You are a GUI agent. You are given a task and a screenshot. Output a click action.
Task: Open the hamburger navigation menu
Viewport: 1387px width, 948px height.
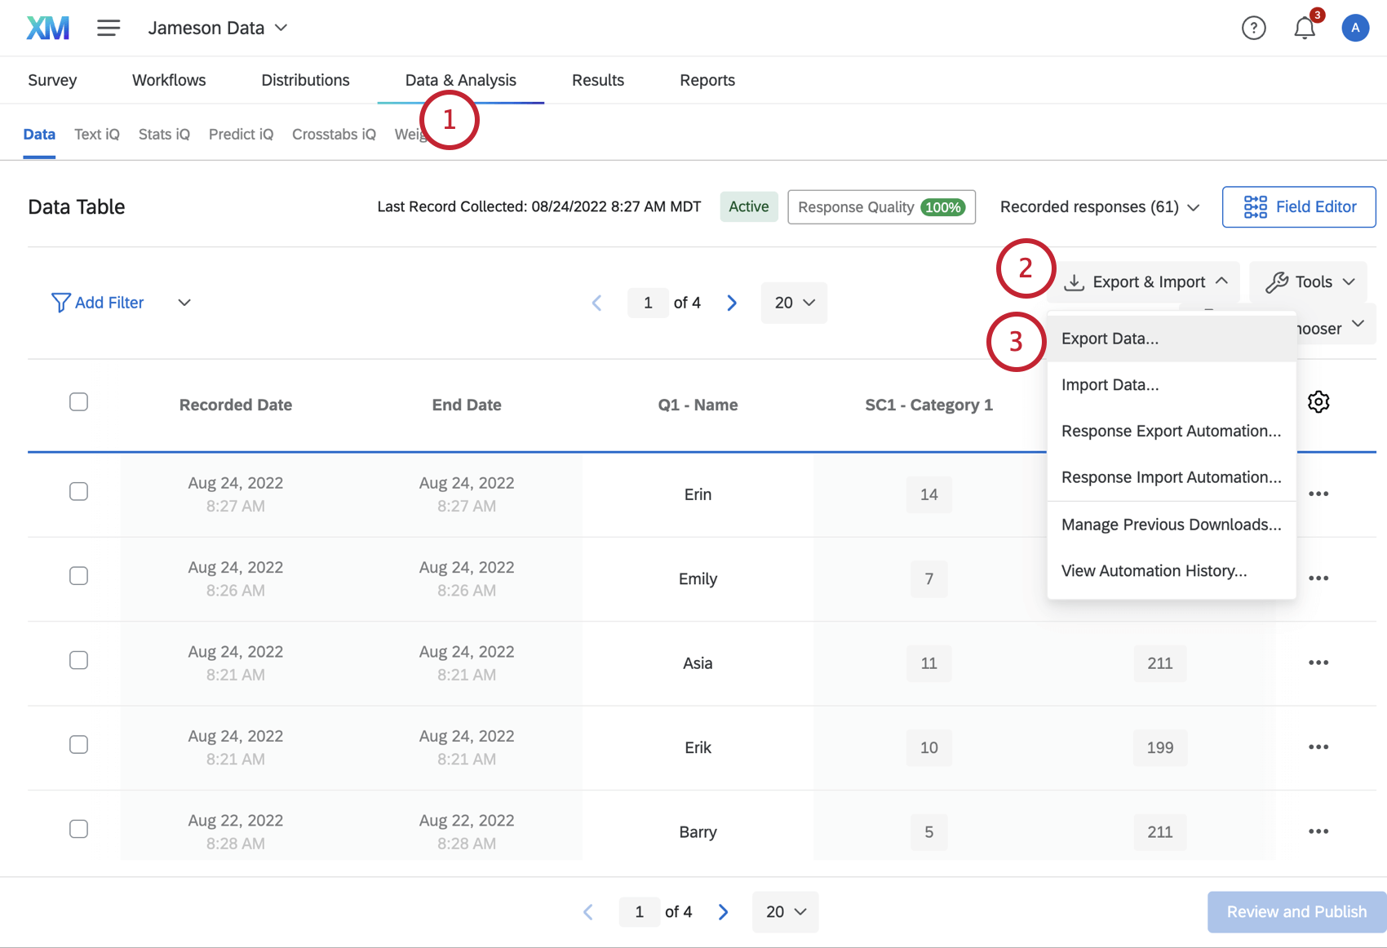108,27
